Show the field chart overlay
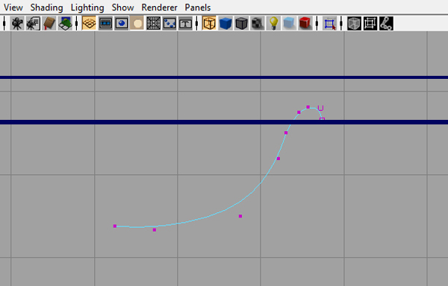Image resolution: width=448 pixels, height=286 pixels. (153, 23)
